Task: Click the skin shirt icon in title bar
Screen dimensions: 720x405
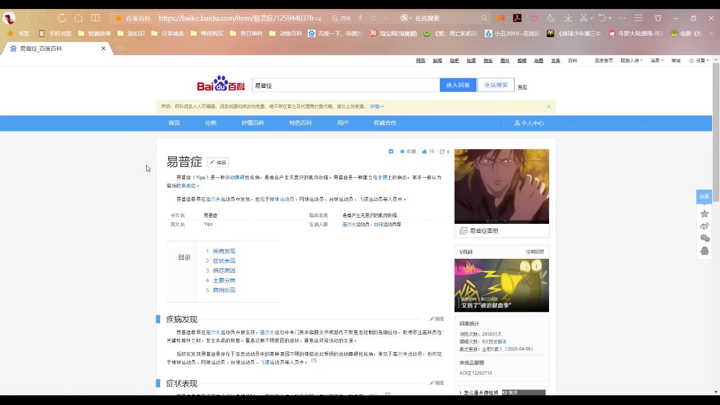Action: (x=658, y=18)
